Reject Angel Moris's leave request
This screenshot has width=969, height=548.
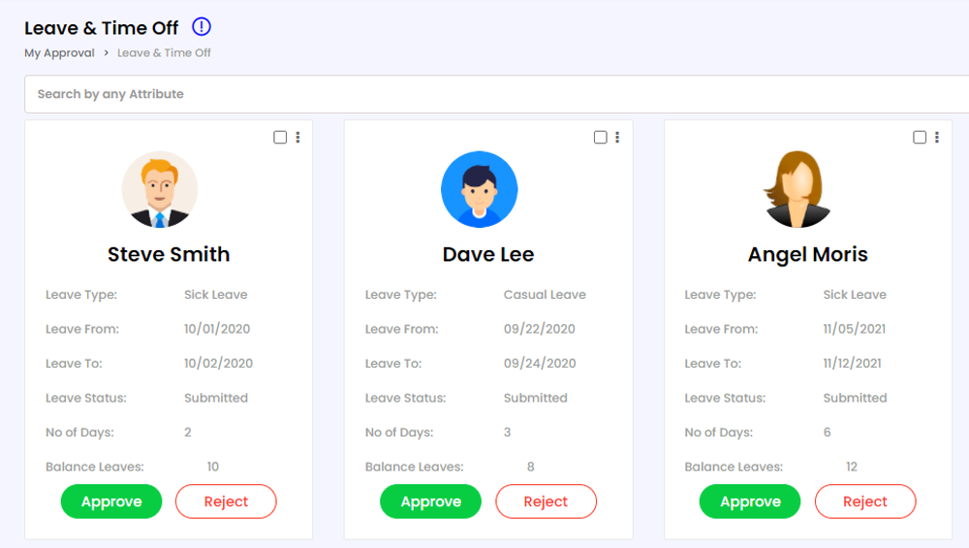click(x=865, y=501)
